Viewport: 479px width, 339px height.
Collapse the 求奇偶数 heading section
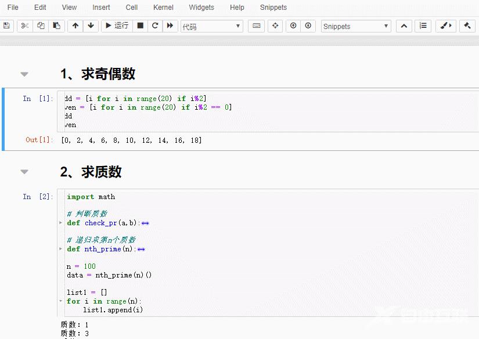coord(24,74)
